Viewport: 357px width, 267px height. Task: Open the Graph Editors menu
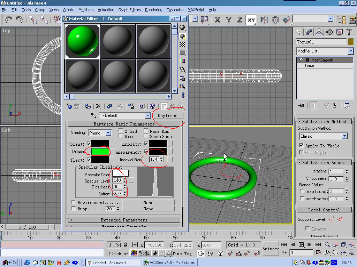(130, 10)
